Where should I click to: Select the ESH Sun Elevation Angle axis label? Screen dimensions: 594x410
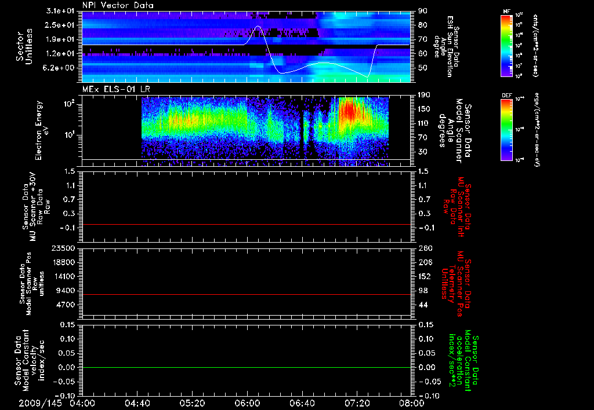click(x=447, y=46)
